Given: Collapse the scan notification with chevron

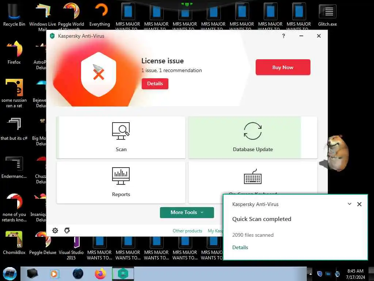Looking at the screenshot, I should [x=350, y=204].
